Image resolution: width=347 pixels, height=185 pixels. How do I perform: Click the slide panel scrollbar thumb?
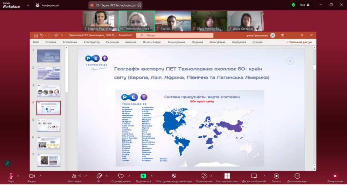(x=66, y=71)
